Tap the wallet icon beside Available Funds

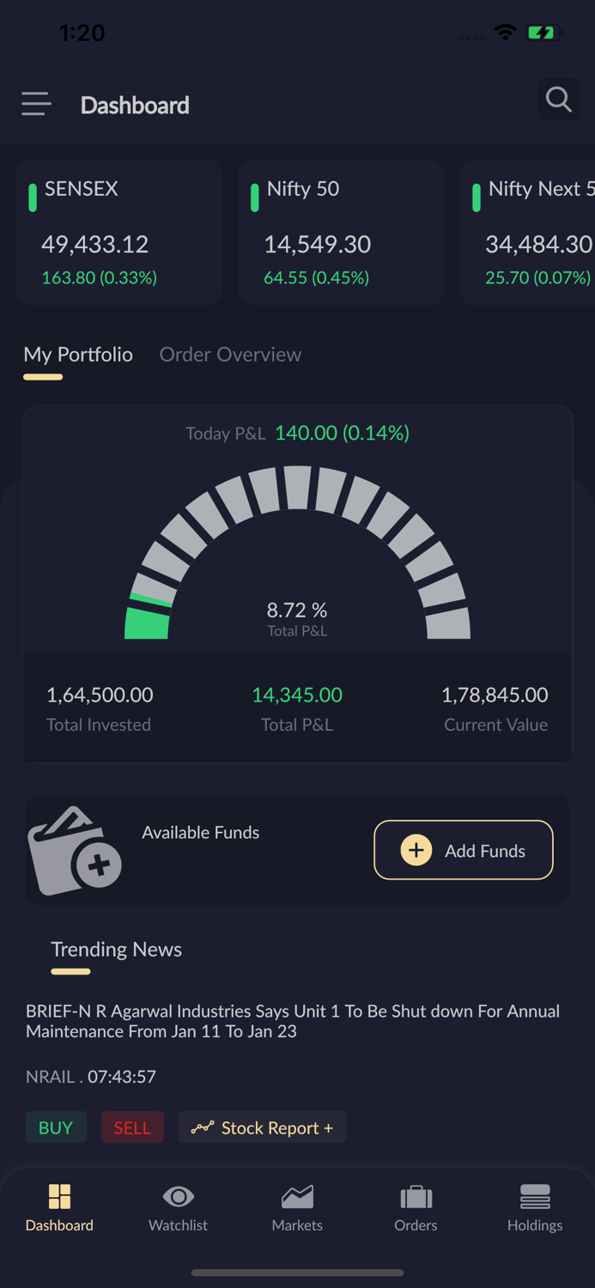[75, 850]
